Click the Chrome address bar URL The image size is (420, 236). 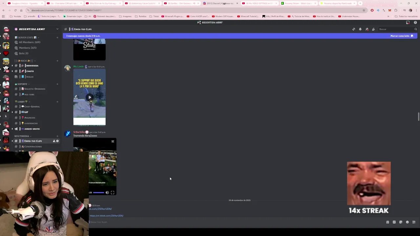[67, 10]
